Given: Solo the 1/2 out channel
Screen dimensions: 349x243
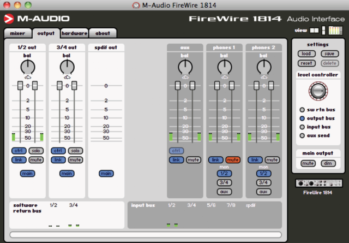Looking at the screenshot, I should coord(36,151).
